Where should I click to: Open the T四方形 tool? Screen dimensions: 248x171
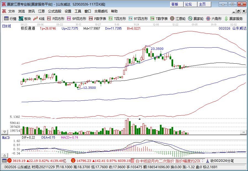tap(117, 19)
